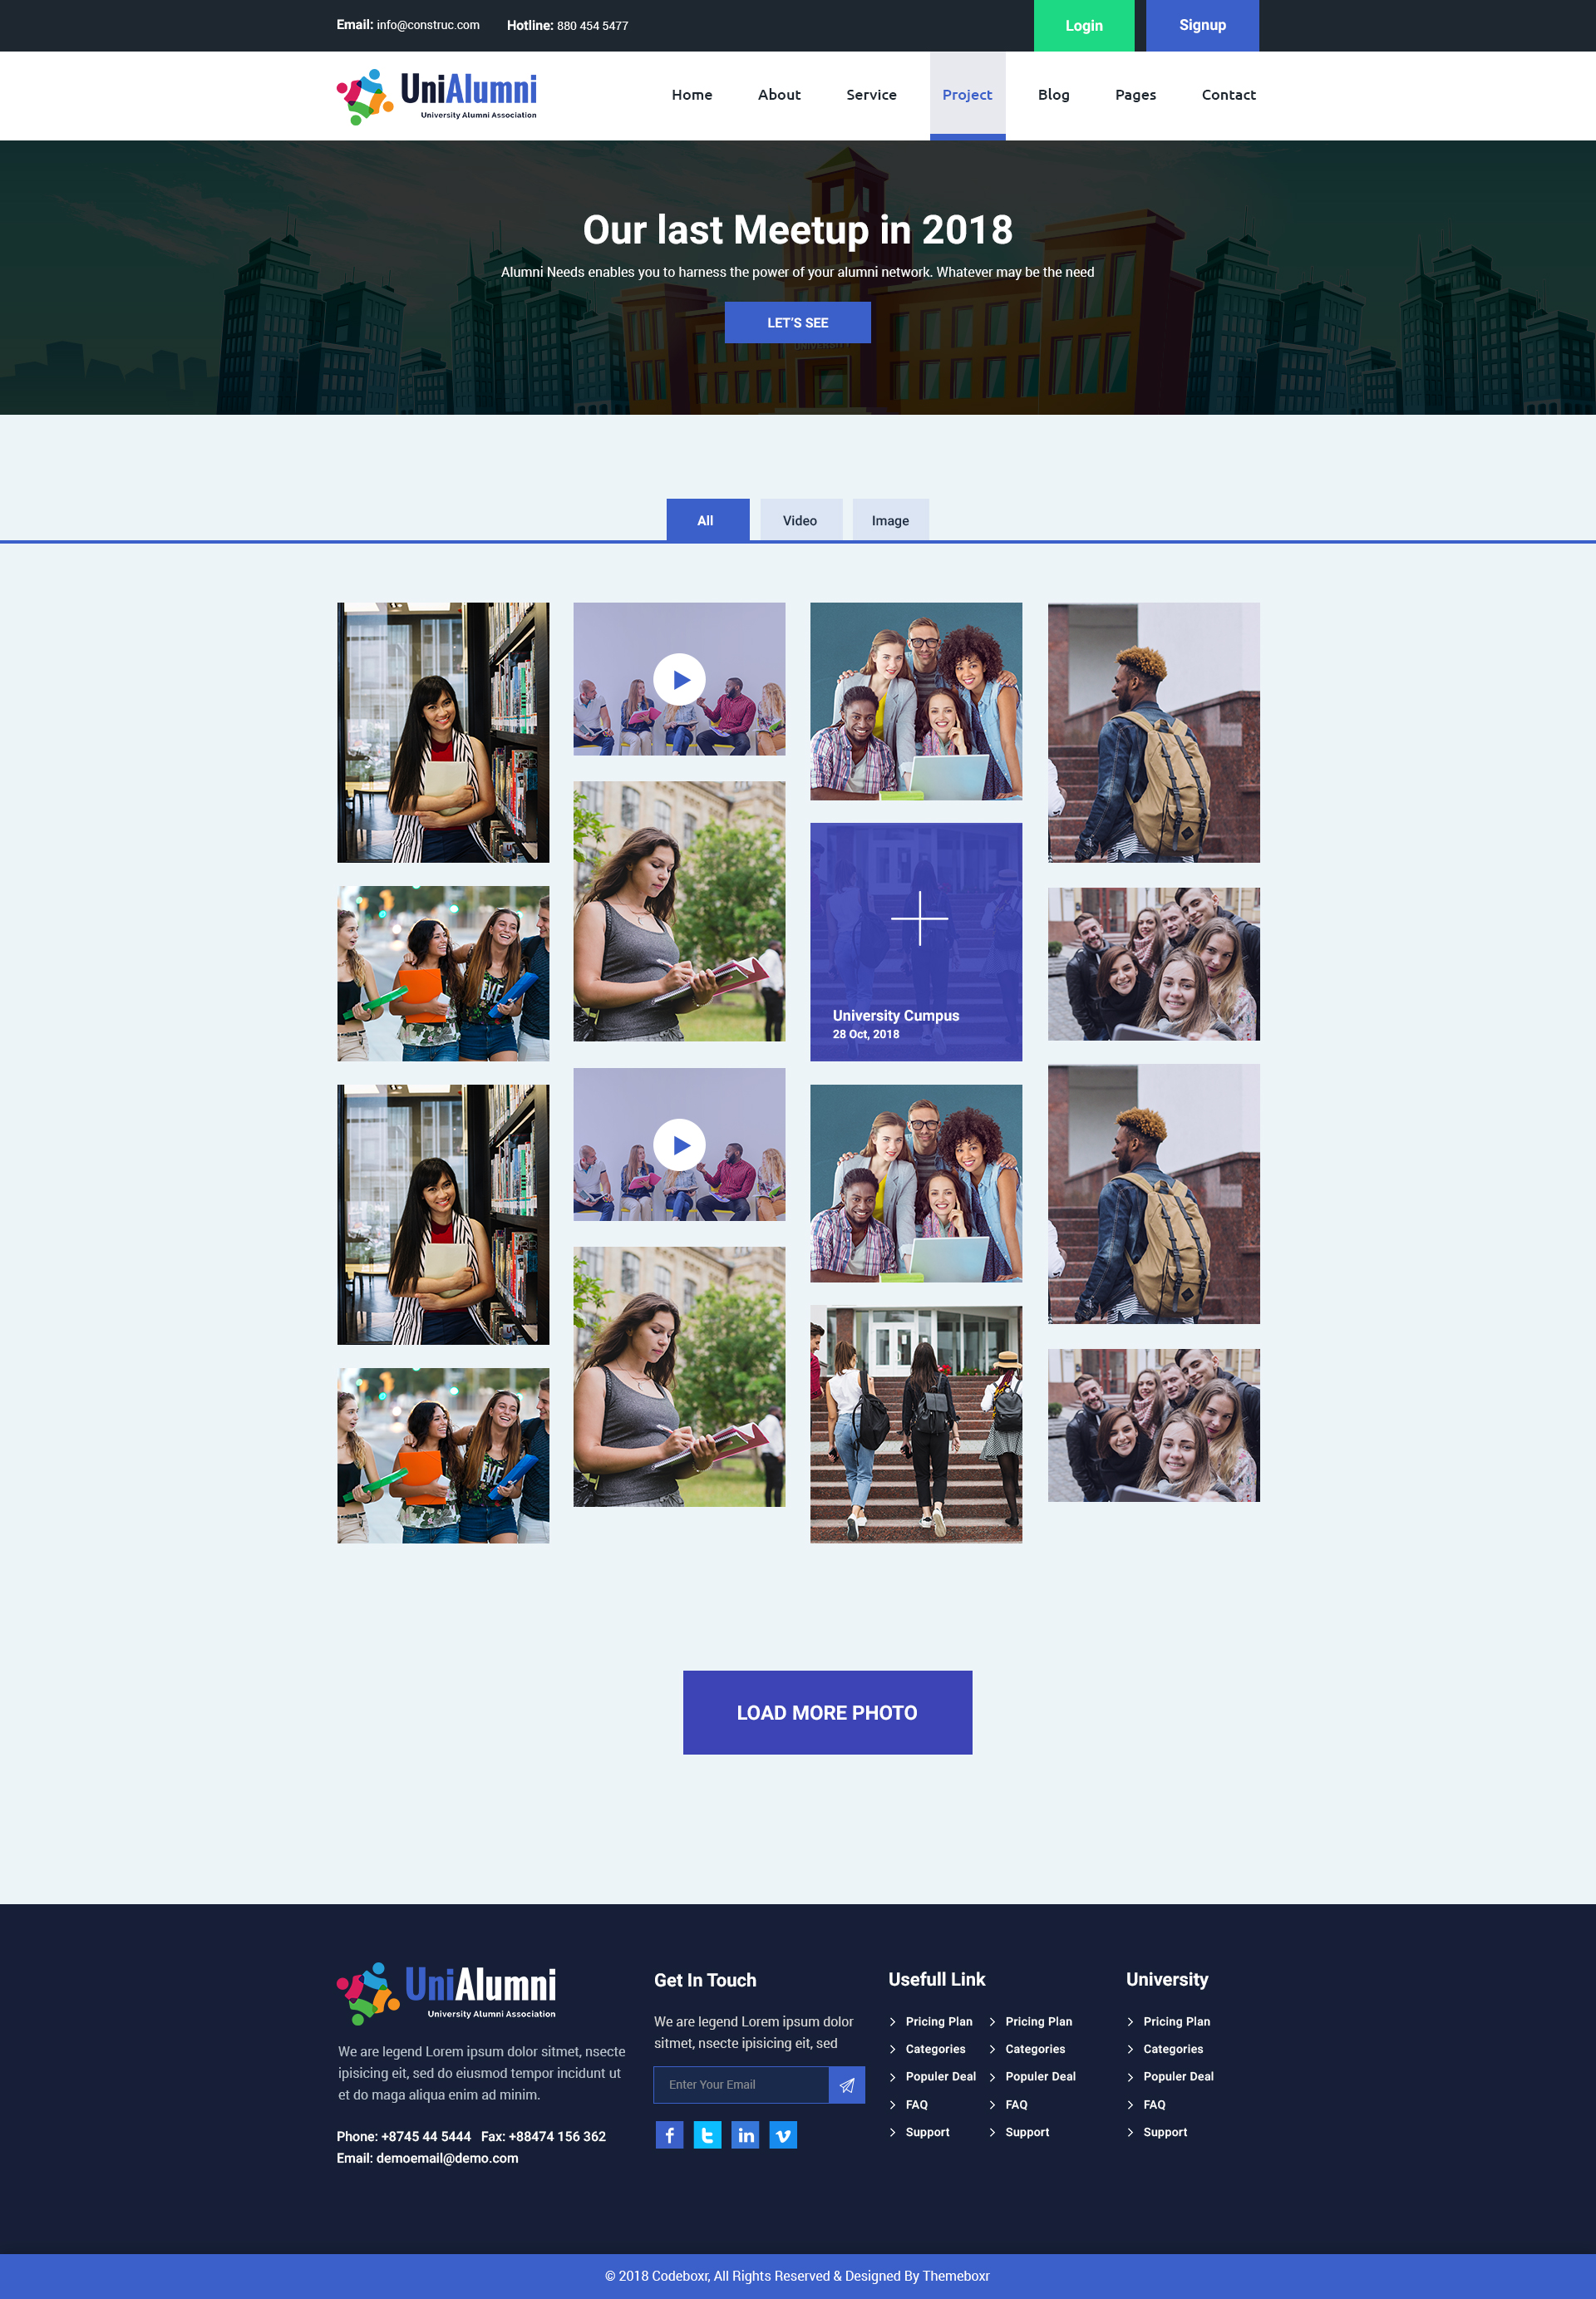Click the Facebook icon in footer
Screen dimensions: 1596x2299
tap(669, 2135)
